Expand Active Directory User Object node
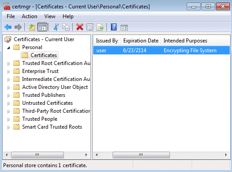The height and width of the screenshot is (172, 232). point(8,88)
